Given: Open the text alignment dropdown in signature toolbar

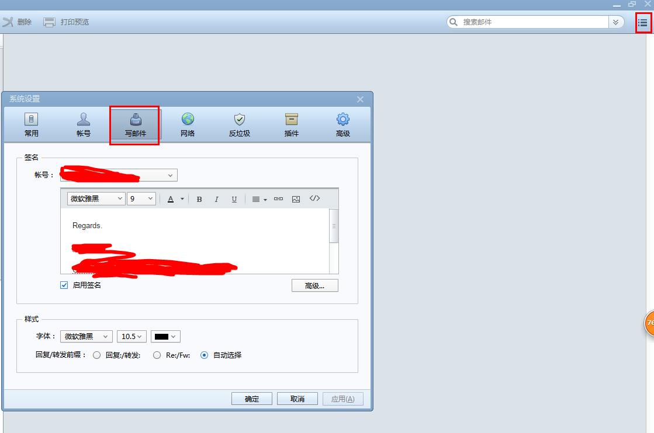Looking at the screenshot, I should click(x=258, y=198).
